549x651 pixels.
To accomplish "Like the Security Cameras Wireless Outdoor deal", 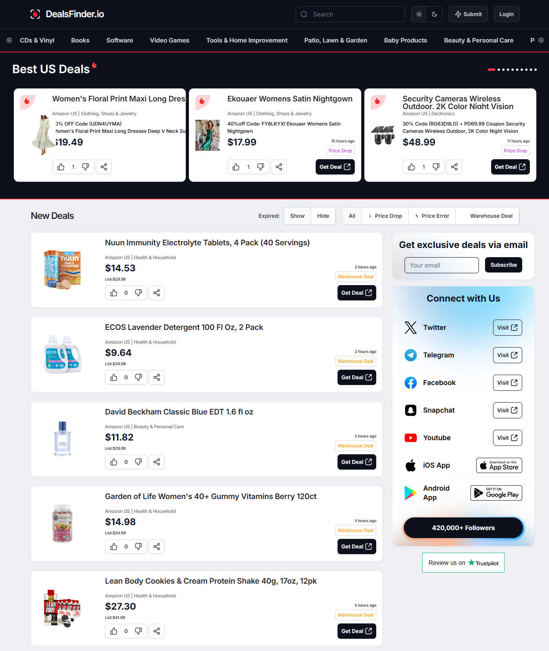I will point(411,167).
